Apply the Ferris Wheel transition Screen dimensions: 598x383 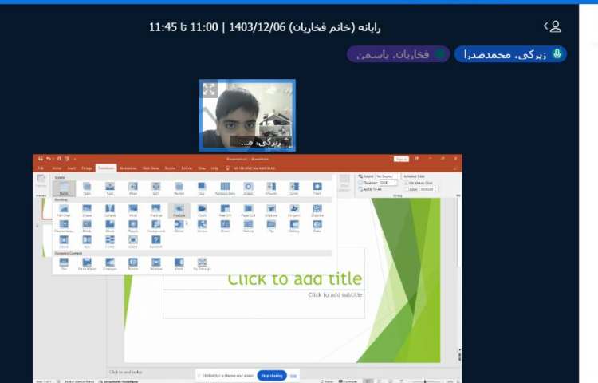(x=87, y=263)
